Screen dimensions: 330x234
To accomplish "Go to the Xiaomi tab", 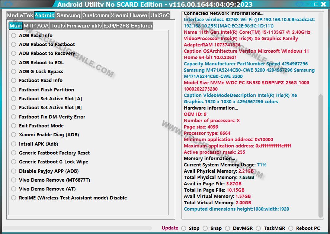I will coord(119,15).
